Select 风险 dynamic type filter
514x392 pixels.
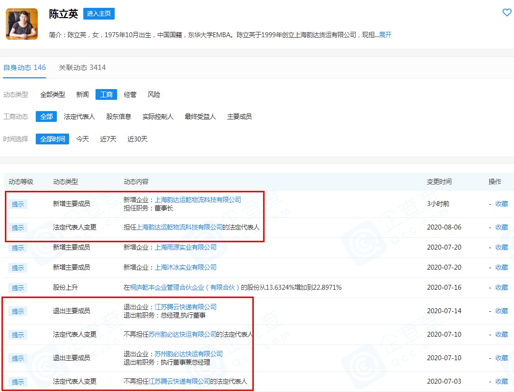[154, 94]
